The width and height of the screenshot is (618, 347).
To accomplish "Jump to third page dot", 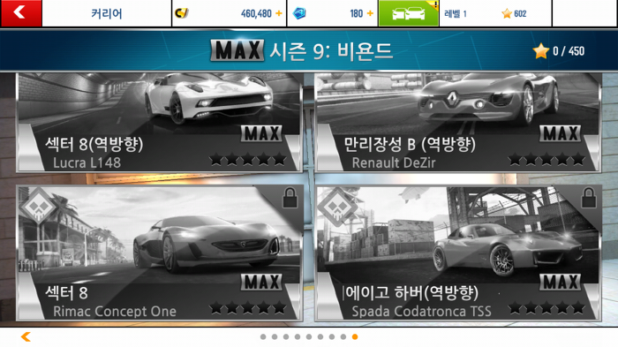I will click(286, 336).
